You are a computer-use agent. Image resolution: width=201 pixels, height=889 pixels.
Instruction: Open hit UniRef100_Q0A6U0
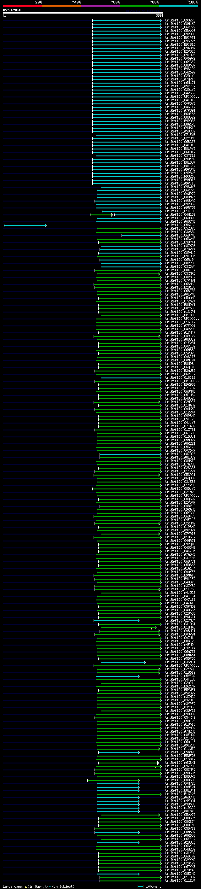pos(180,780)
